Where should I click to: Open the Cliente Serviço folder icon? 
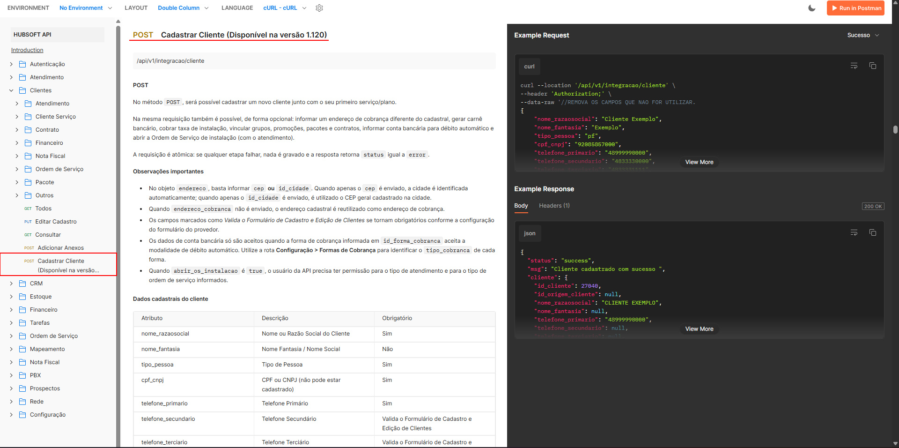point(28,117)
